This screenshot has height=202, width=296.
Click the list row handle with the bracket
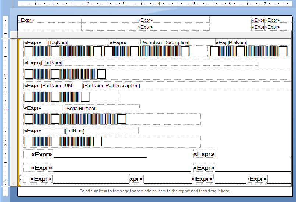pos(14,113)
